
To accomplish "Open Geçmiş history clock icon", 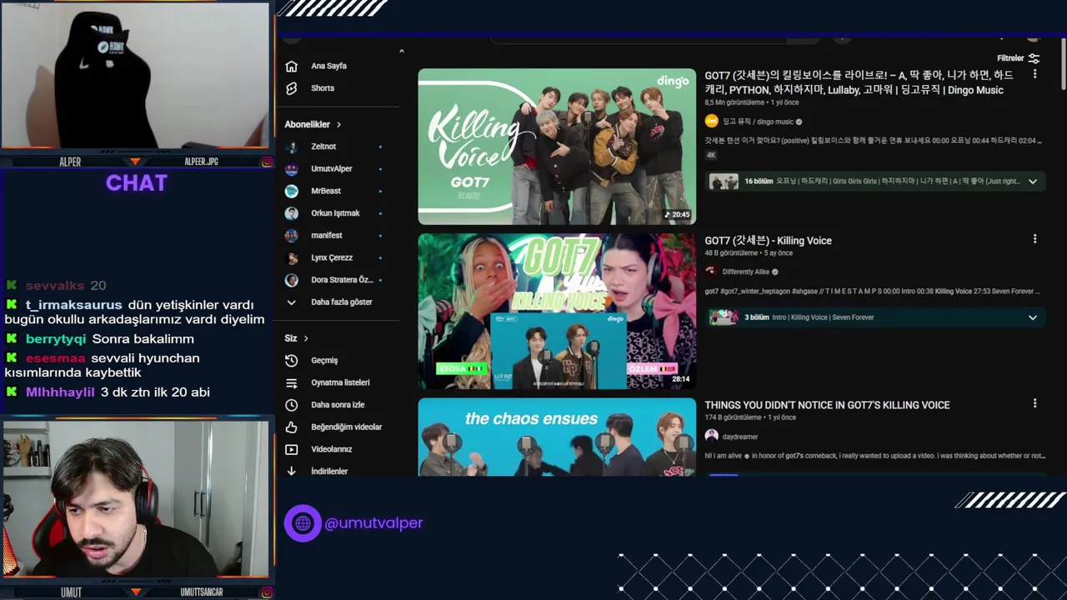I will [x=291, y=361].
